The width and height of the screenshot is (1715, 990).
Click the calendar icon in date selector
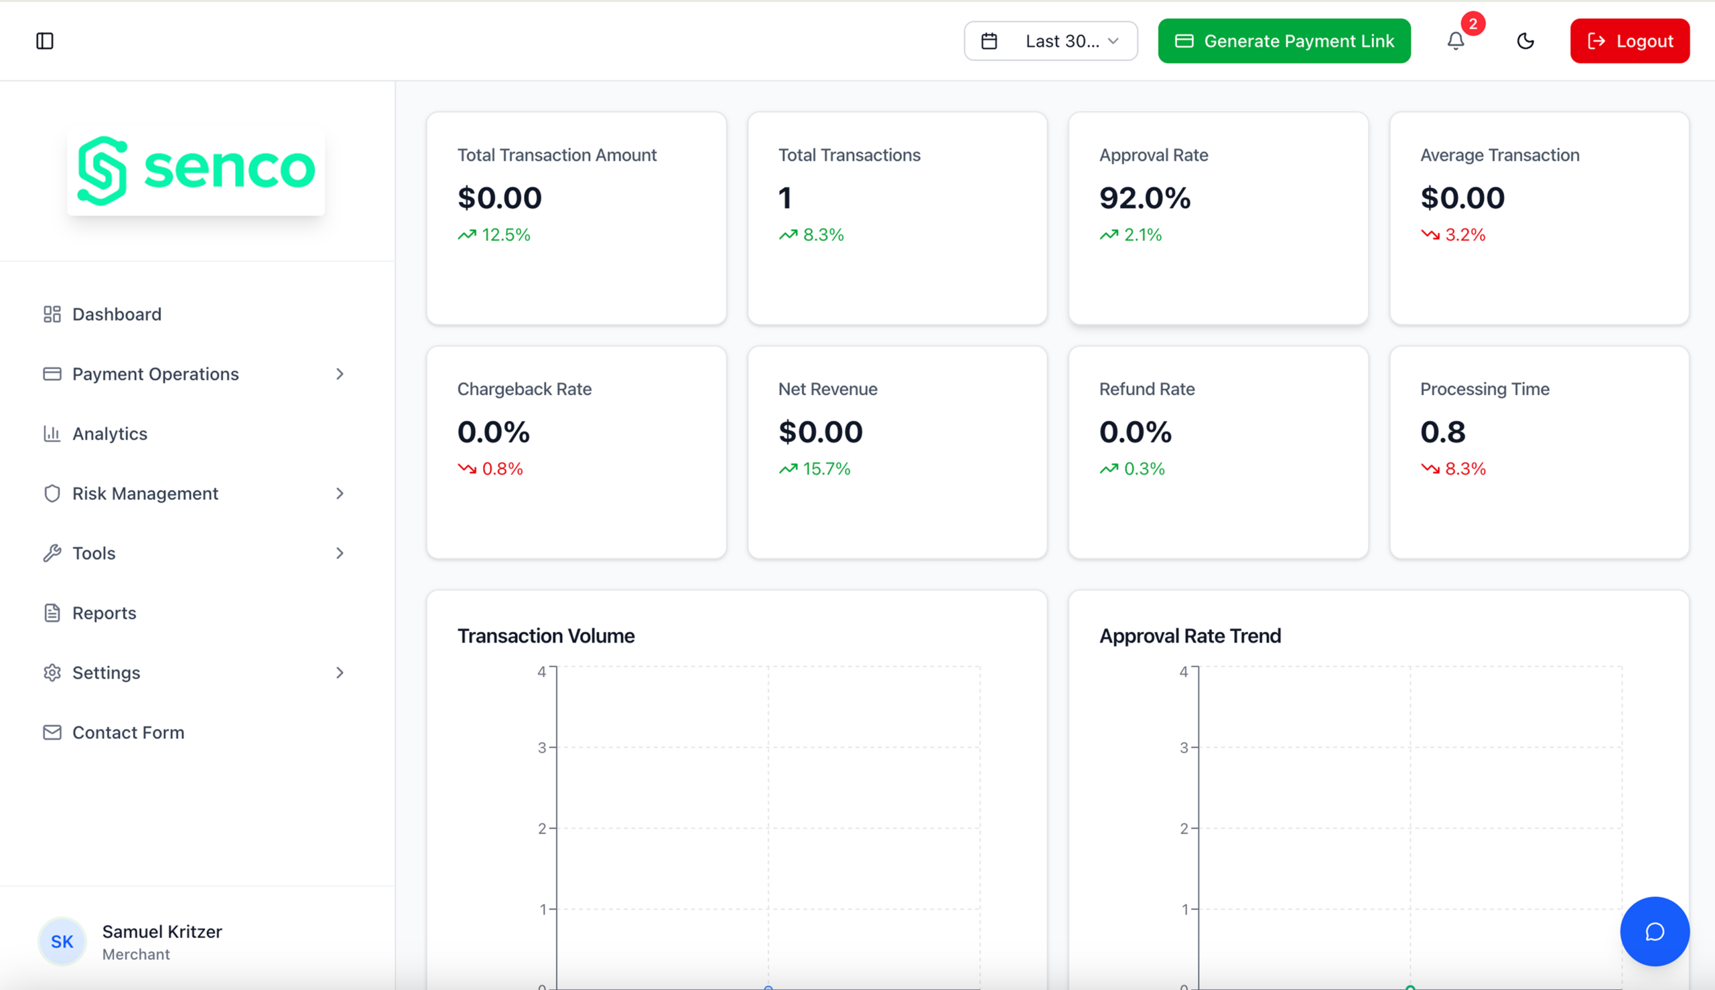(x=989, y=42)
